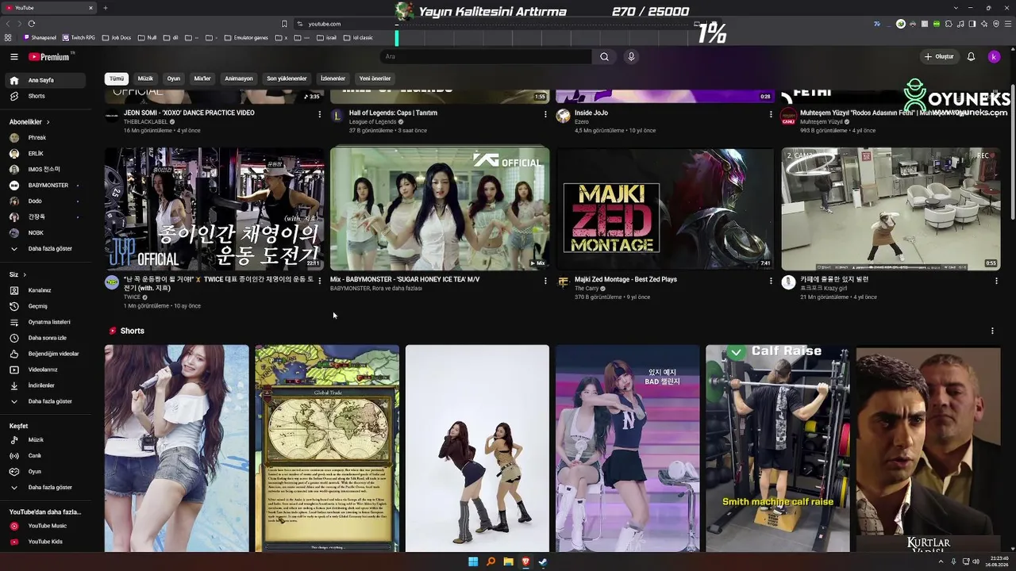Viewport: 1016px width, 571px height.
Task: Play the BABYMONSTER Sugar Honey Ice Tea mix
Action: [x=440, y=209]
